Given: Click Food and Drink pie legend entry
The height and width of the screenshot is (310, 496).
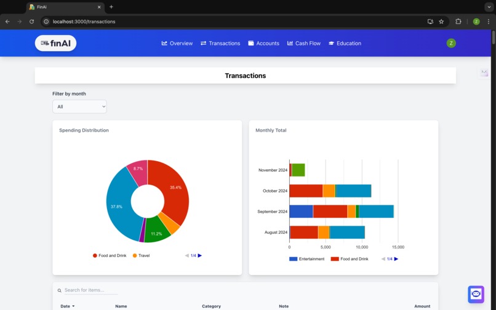Looking at the screenshot, I should 110,256.
